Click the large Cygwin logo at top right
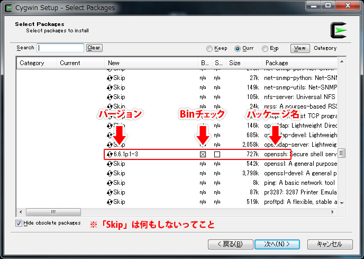This screenshot has height=259, width=364. click(x=339, y=30)
